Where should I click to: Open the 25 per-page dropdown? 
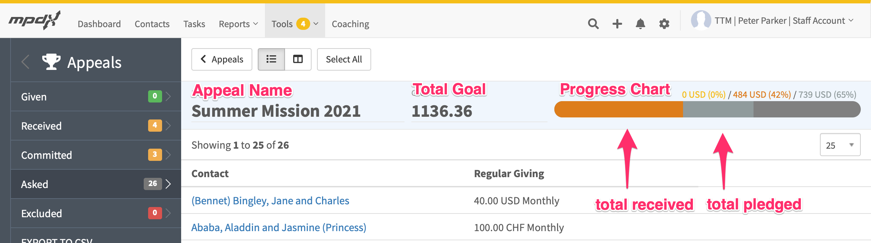840,145
